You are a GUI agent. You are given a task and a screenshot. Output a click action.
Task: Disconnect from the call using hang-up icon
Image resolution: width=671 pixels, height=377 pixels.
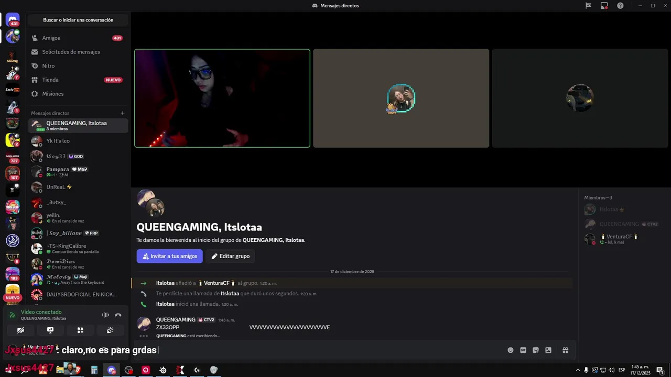[x=118, y=315]
